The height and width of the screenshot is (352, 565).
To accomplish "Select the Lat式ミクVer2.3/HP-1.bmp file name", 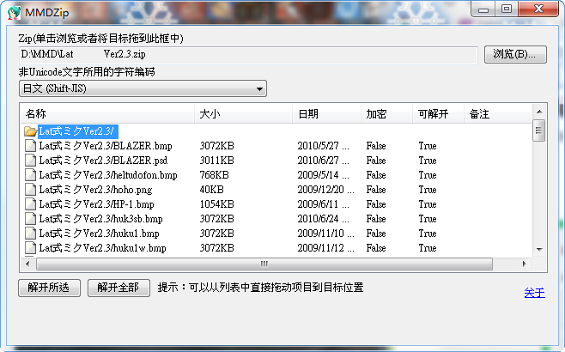I will coord(96,204).
